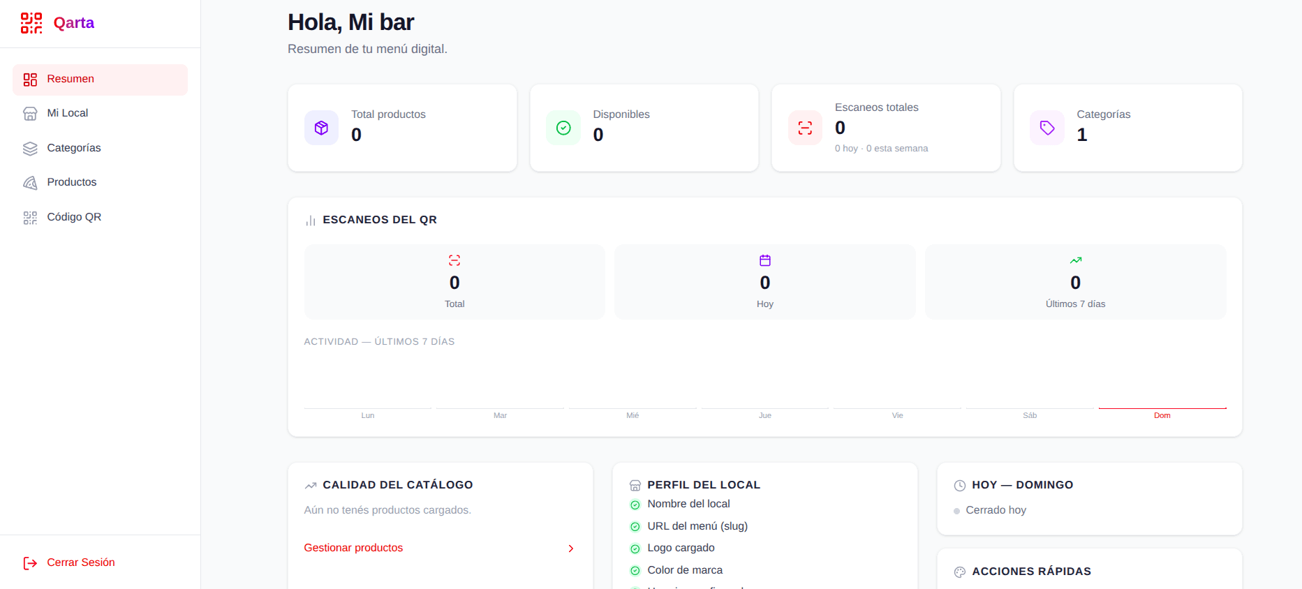Click the 'Mar' day label in the chart
The width and height of the screenshot is (1302, 589).
point(501,416)
